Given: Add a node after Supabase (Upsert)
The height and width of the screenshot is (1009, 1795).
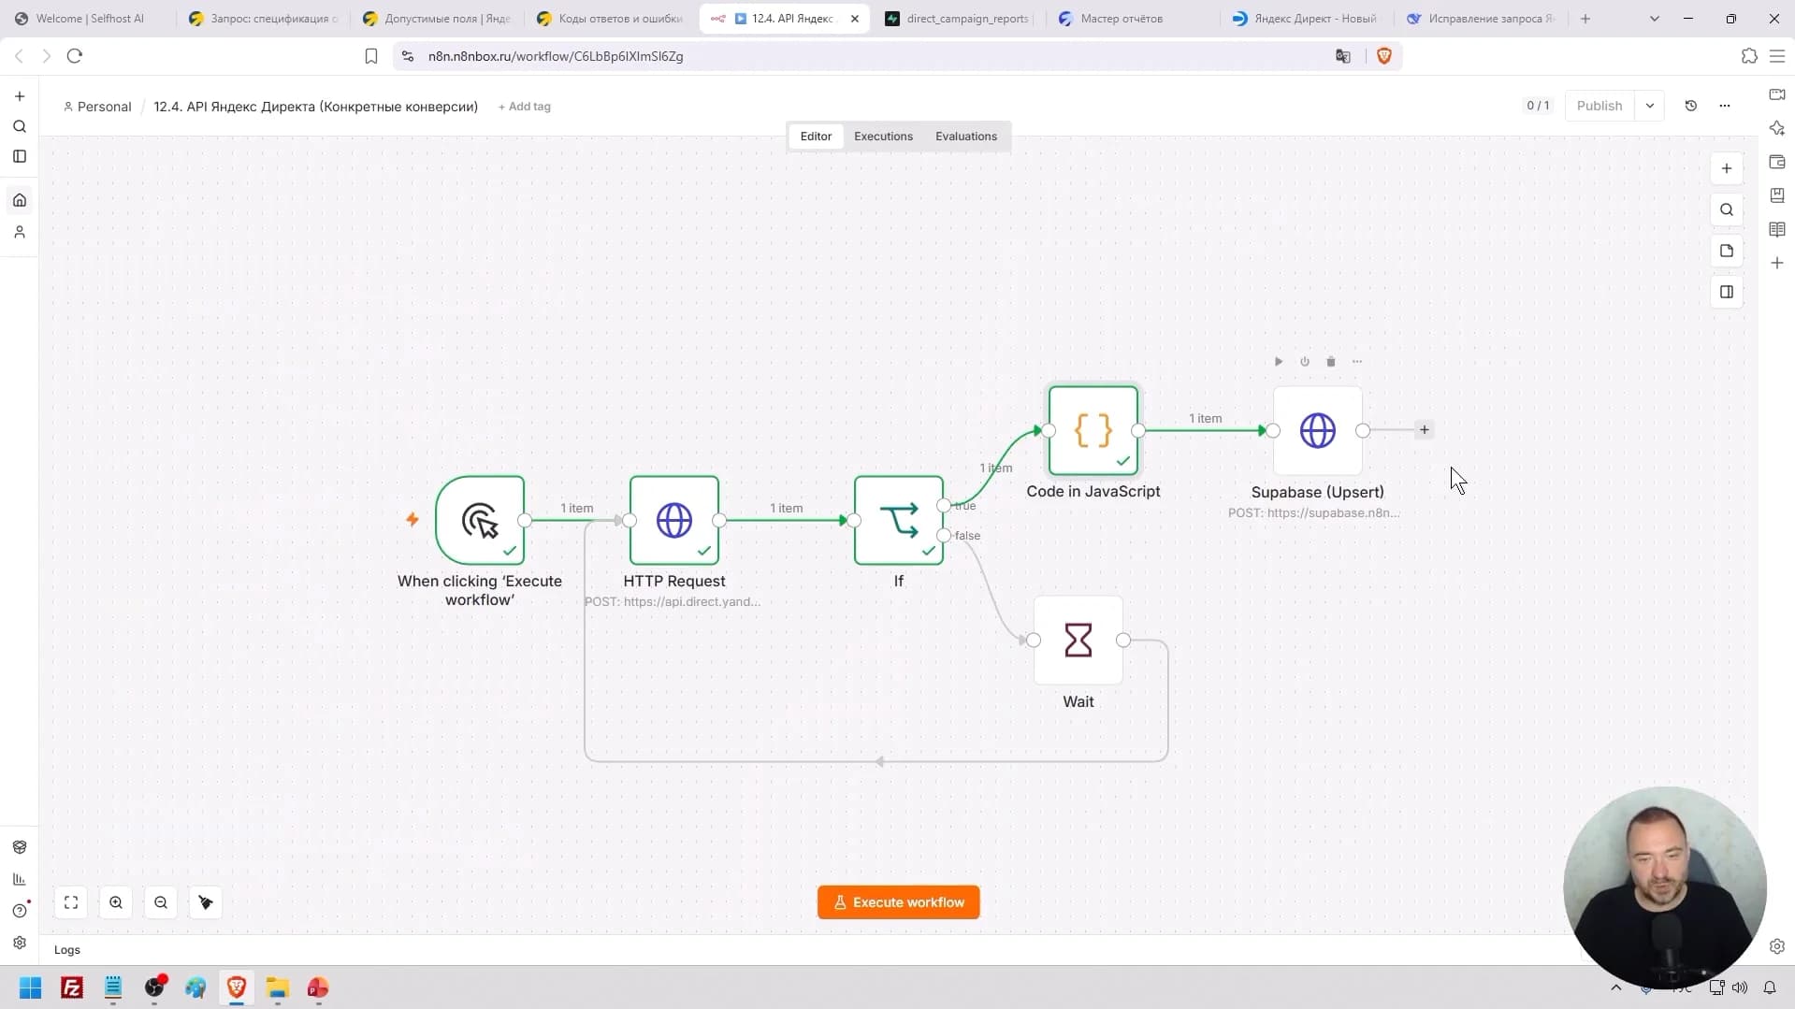Looking at the screenshot, I should coord(1425,430).
